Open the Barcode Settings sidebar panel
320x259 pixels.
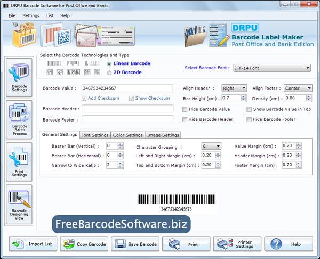point(19,77)
